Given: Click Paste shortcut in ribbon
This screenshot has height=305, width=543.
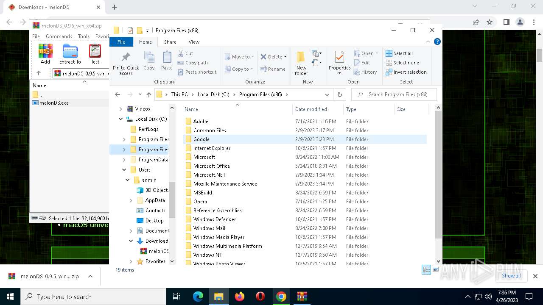Looking at the screenshot, I should [x=197, y=72].
